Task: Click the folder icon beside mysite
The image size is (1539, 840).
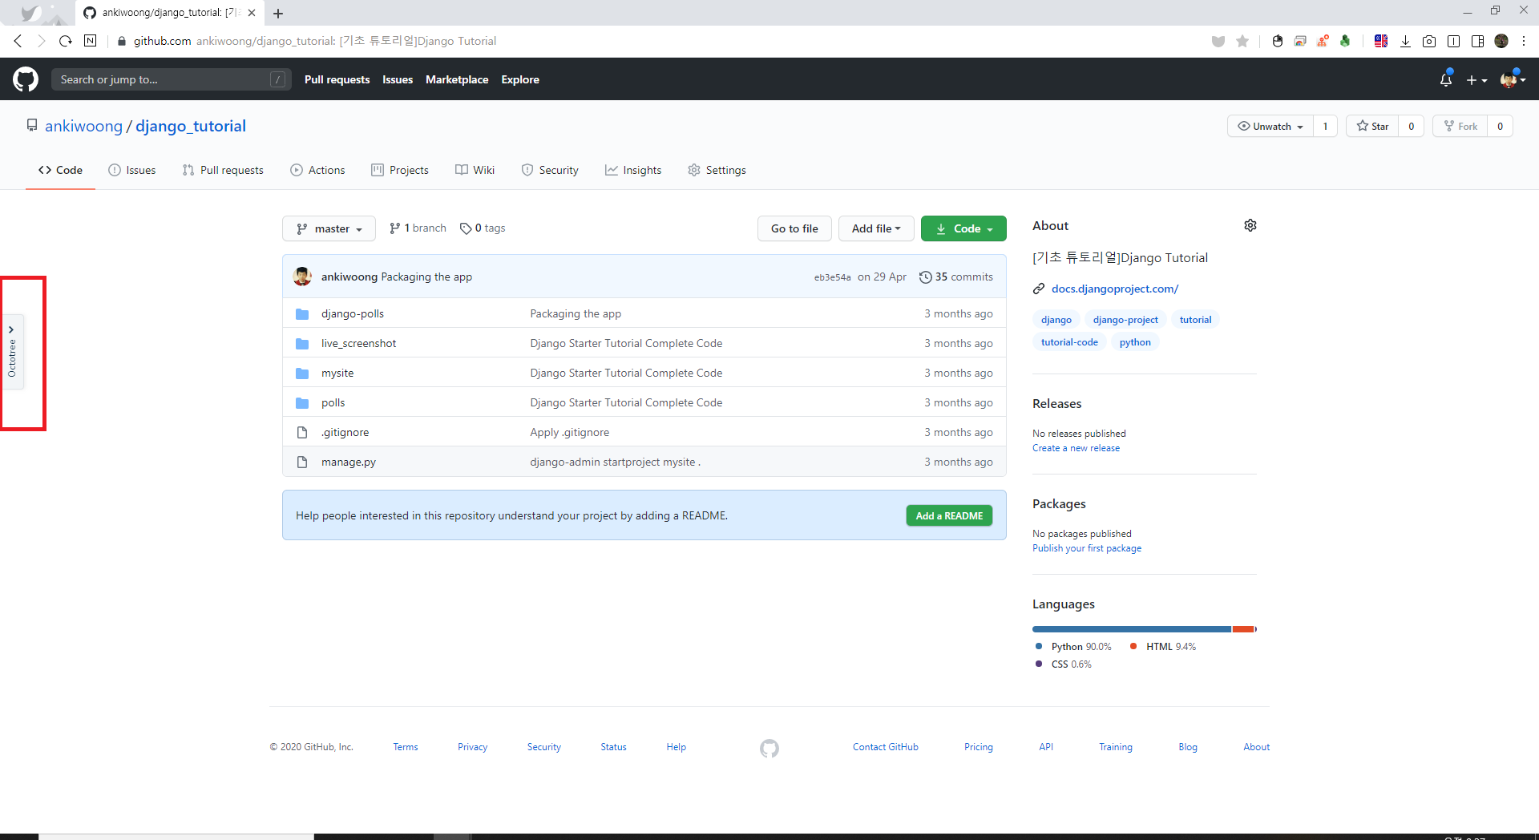Action: [x=302, y=373]
